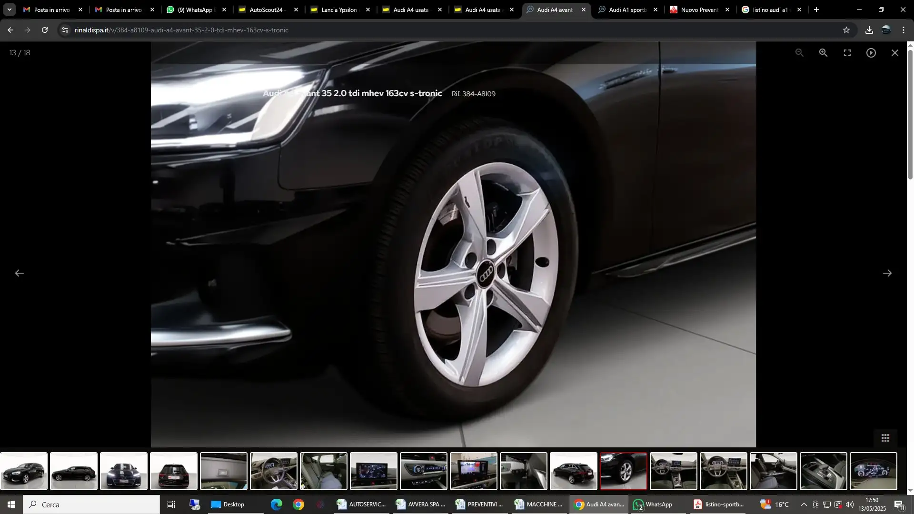Image resolution: width=914 pixels, height=514 pixels.
Task: Click the Cerca taskbar search box
Action: [x=91, y=504]
